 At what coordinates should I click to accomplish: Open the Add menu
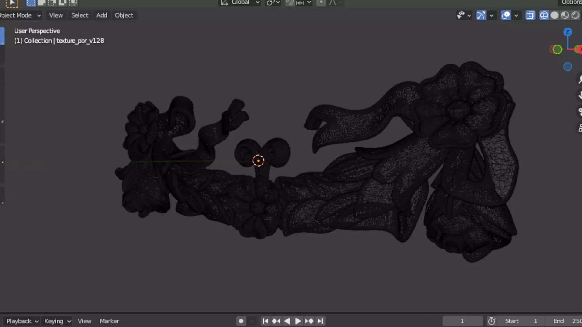[x=102, y=15]
